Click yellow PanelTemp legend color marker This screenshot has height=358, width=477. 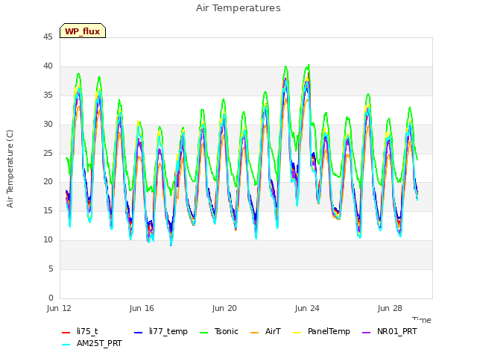[297, 333]
